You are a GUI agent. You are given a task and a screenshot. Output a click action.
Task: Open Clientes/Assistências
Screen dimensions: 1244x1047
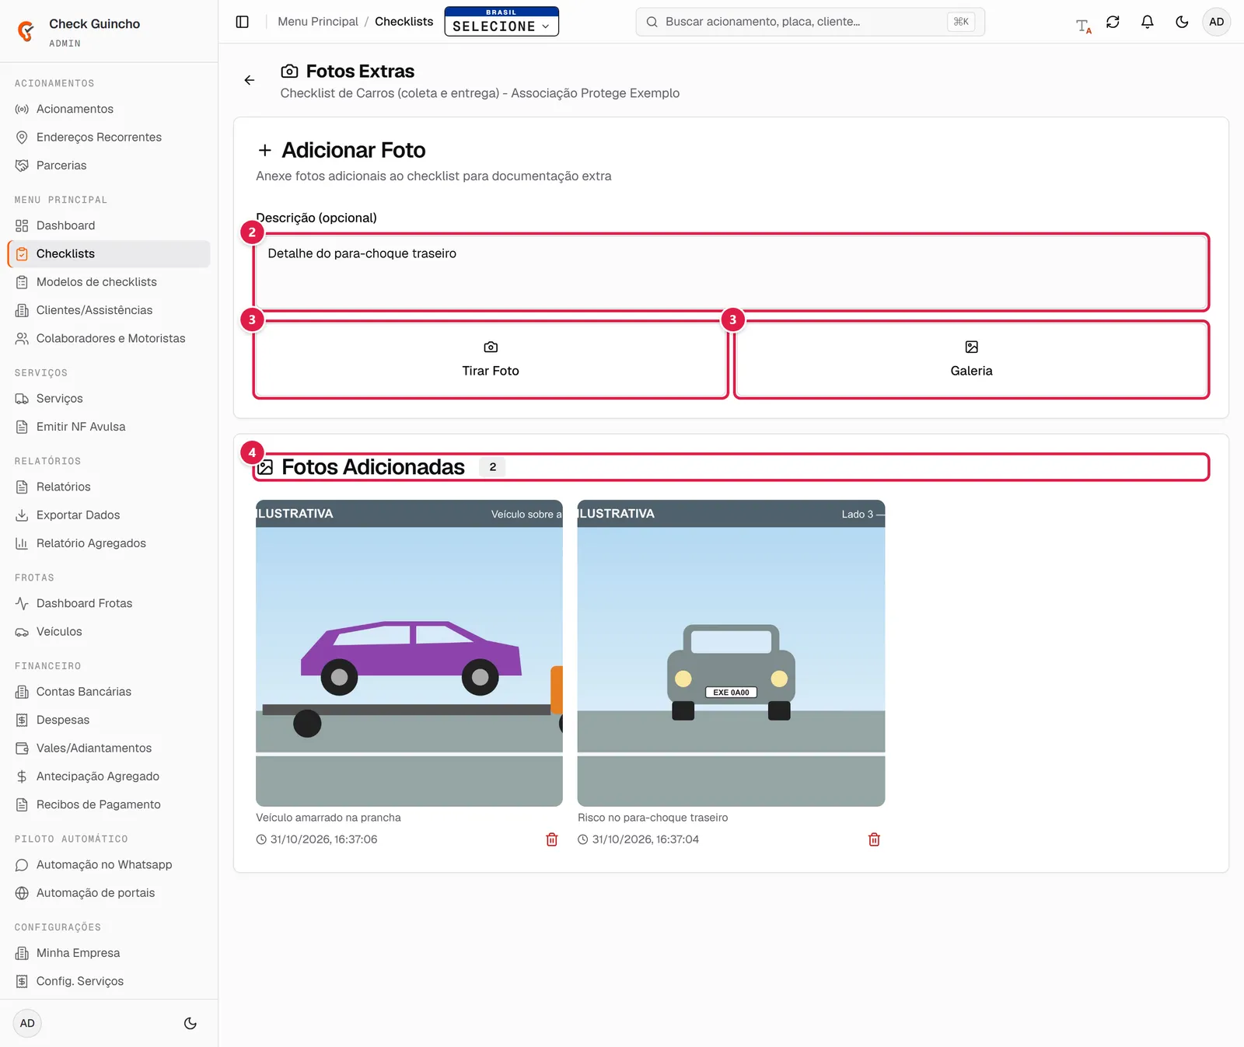109,310
